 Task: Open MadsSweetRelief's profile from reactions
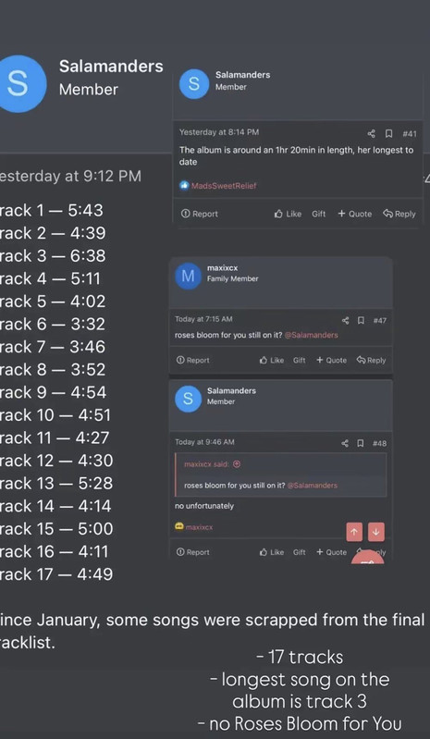(x=224, y=186)
